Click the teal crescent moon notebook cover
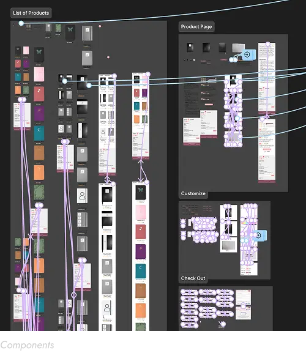The height and width of the screenshot is (353, 306). [39, 133]
